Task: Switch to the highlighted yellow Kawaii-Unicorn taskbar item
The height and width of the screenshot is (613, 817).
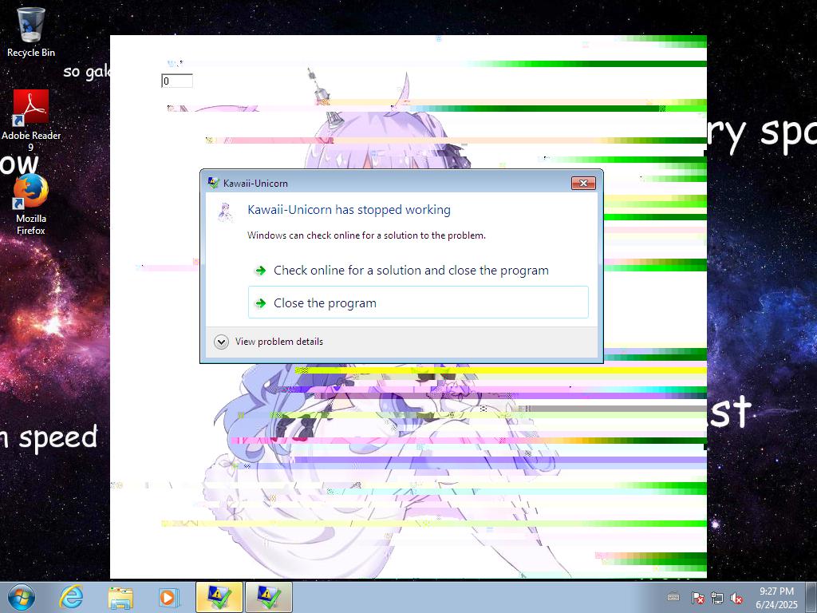Action: click(219, 597)
